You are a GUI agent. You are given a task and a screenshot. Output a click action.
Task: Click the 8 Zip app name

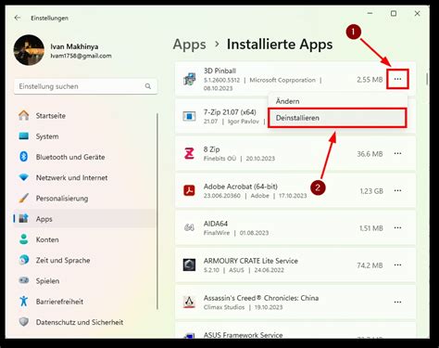coord(211,149)
